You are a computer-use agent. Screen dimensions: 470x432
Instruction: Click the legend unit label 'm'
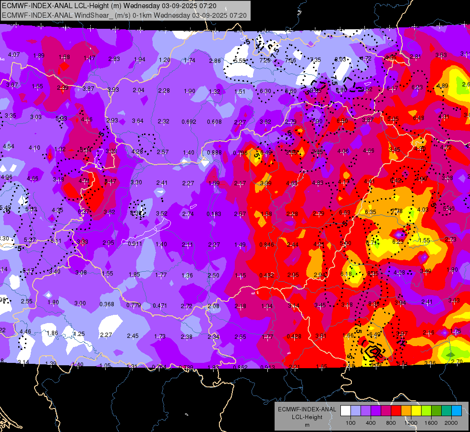tap(307, 425)
